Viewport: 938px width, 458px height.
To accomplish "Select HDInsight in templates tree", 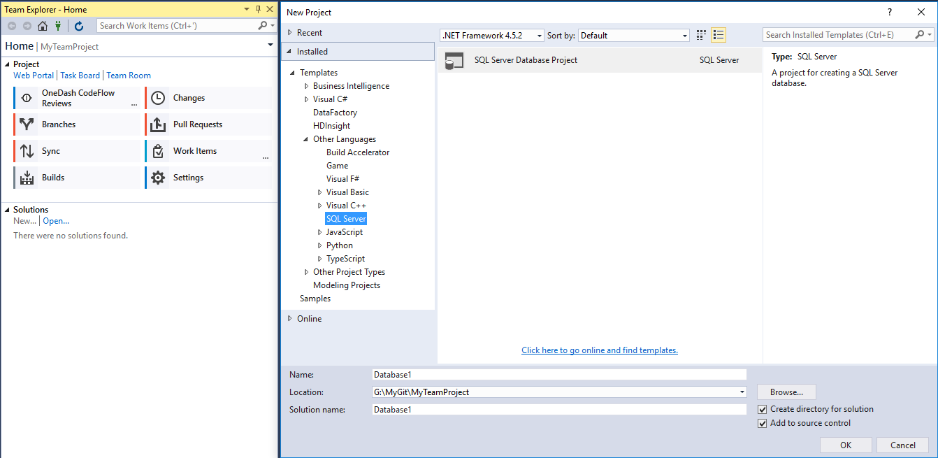I will coord(331,126).
